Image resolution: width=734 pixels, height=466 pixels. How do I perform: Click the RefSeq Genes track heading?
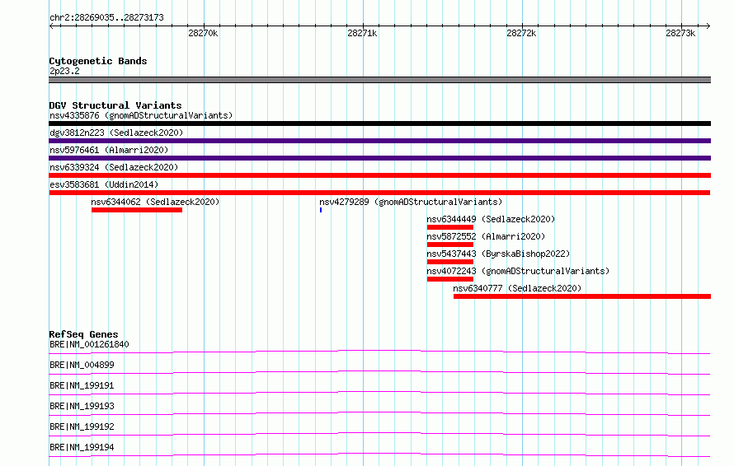(83, 334)
